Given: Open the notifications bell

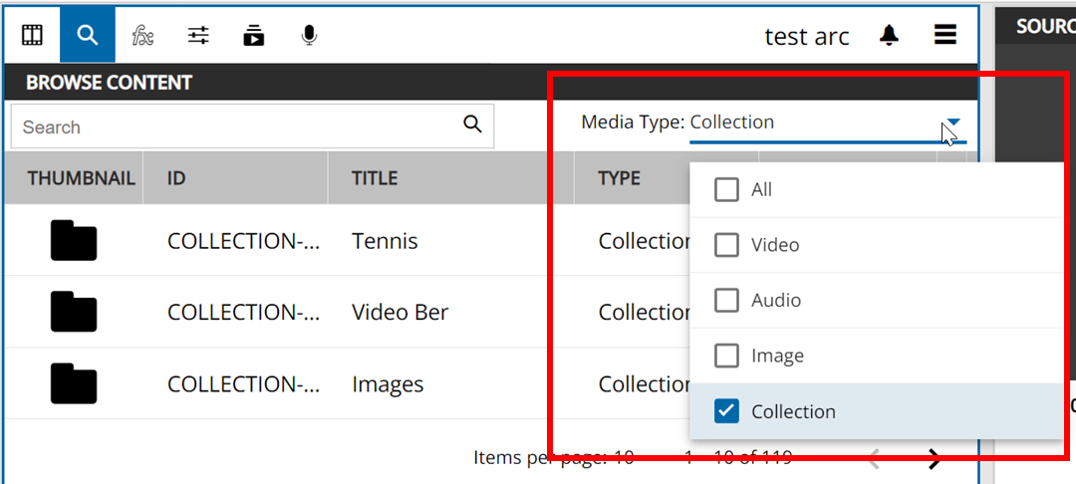Looking at the screenshot, I should (x=889, y=36).
